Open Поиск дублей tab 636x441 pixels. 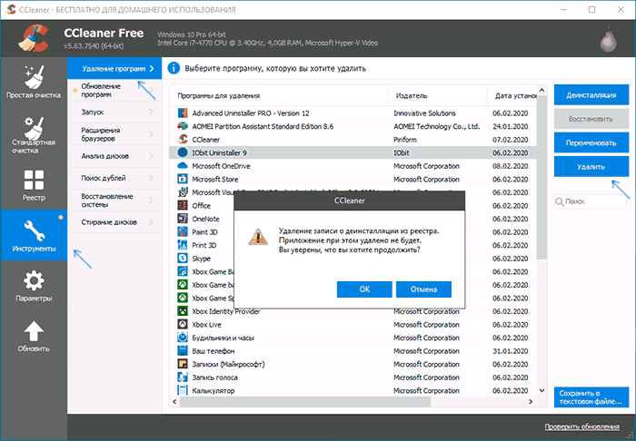[114, 178]
